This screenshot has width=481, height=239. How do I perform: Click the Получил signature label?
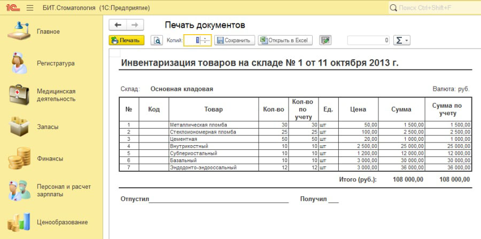tap(314, 199)
